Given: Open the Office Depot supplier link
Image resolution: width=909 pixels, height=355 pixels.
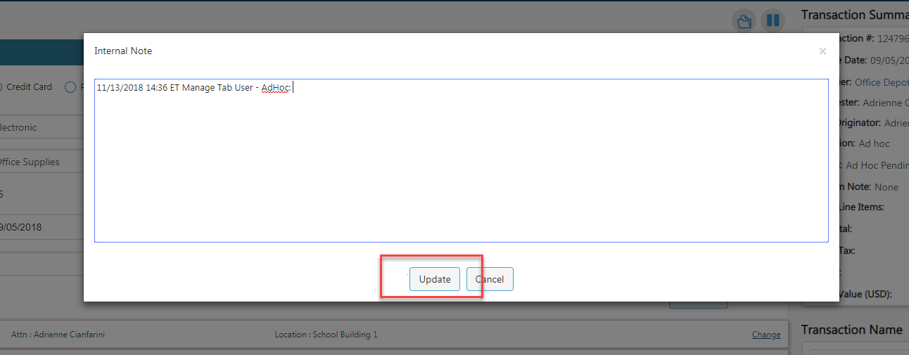Looking at the screenshot, I should pyautogui.click(x=882, y=82).
